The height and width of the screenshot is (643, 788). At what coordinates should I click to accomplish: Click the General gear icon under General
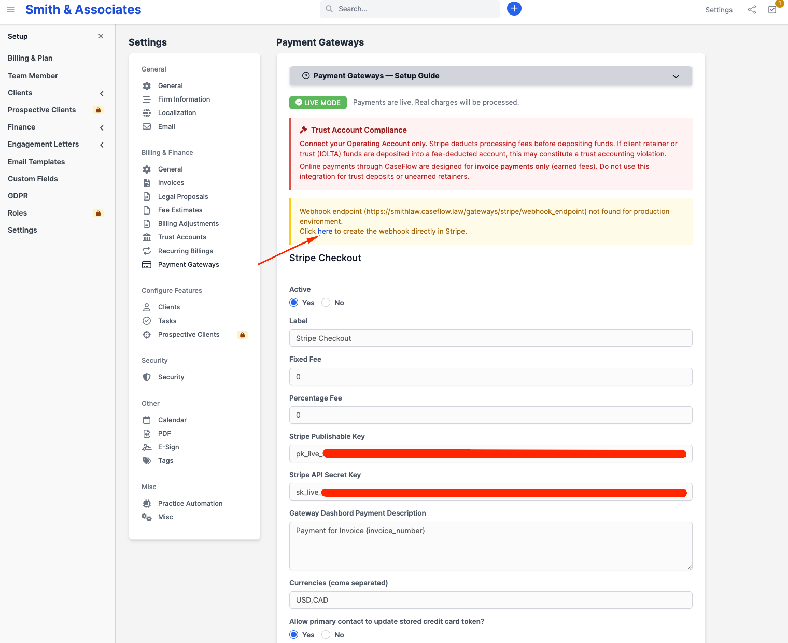147,86
